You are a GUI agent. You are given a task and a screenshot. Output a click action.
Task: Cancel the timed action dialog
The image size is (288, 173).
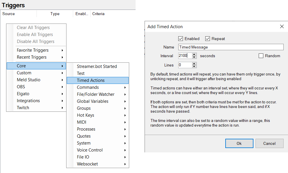click(269, 143)
